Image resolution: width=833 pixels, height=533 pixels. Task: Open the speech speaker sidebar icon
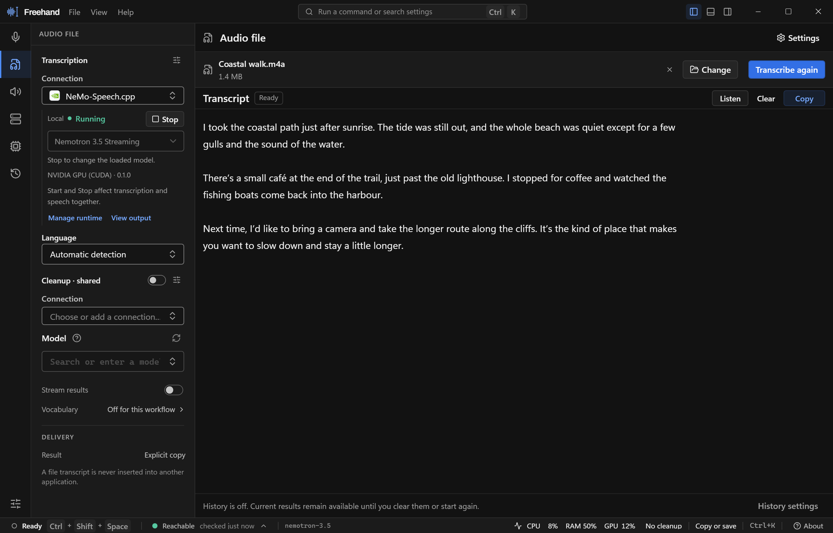(15, 91)
